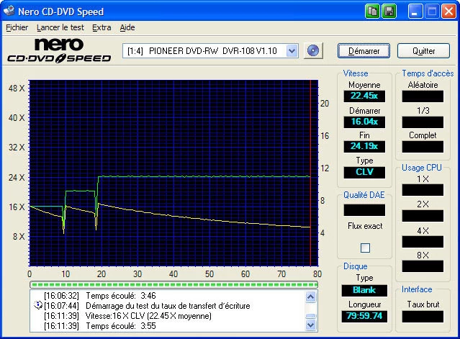Viewport: 460px width, 339px height.
Task: Click the empty Aléatoire access time field
Action: (423, 96)
